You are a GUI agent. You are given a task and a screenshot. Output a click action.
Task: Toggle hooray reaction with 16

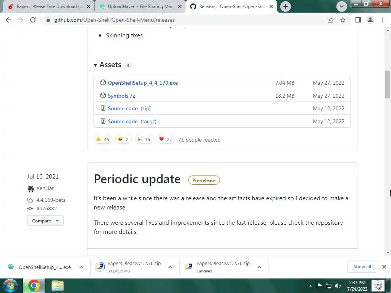point(144,139)
